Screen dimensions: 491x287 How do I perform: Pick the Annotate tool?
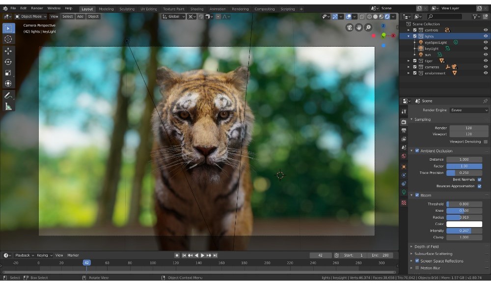(8, 96)
